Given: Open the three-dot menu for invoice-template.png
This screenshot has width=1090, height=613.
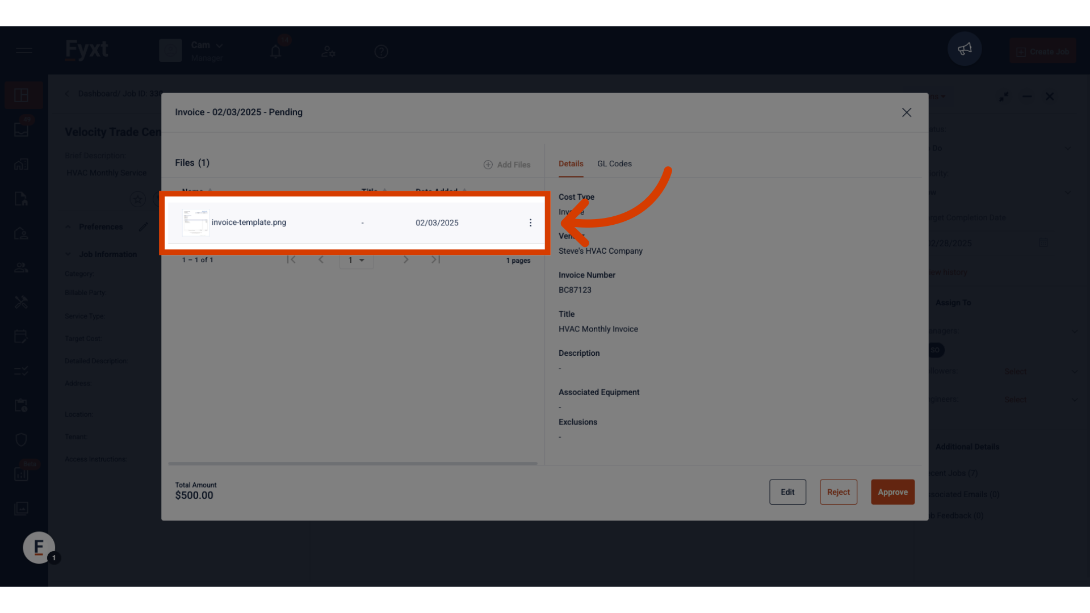Looking at the screenshot, I should click(530, 222).
